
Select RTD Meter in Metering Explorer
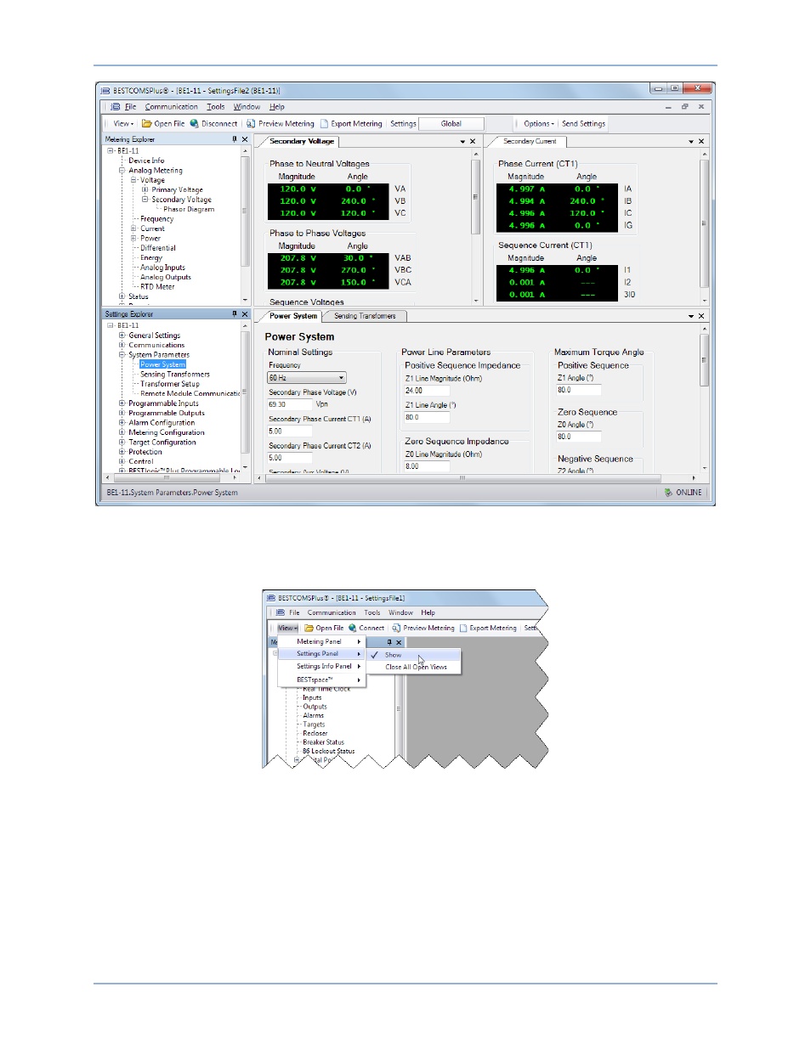pyautogui.click(x=157, y=287)
